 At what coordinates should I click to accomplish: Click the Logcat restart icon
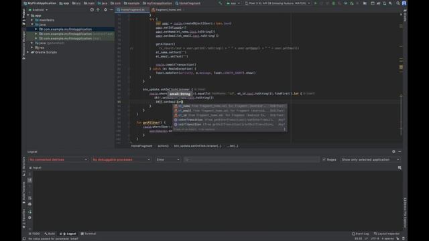[29, 212]
